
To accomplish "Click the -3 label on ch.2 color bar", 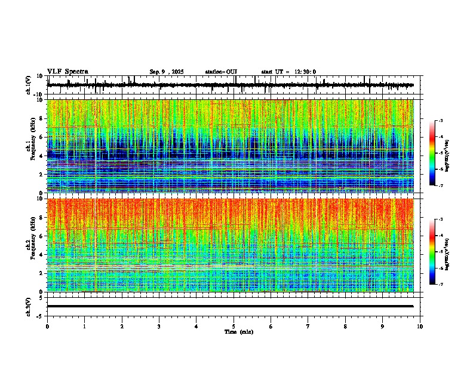I will click(441, 219).
